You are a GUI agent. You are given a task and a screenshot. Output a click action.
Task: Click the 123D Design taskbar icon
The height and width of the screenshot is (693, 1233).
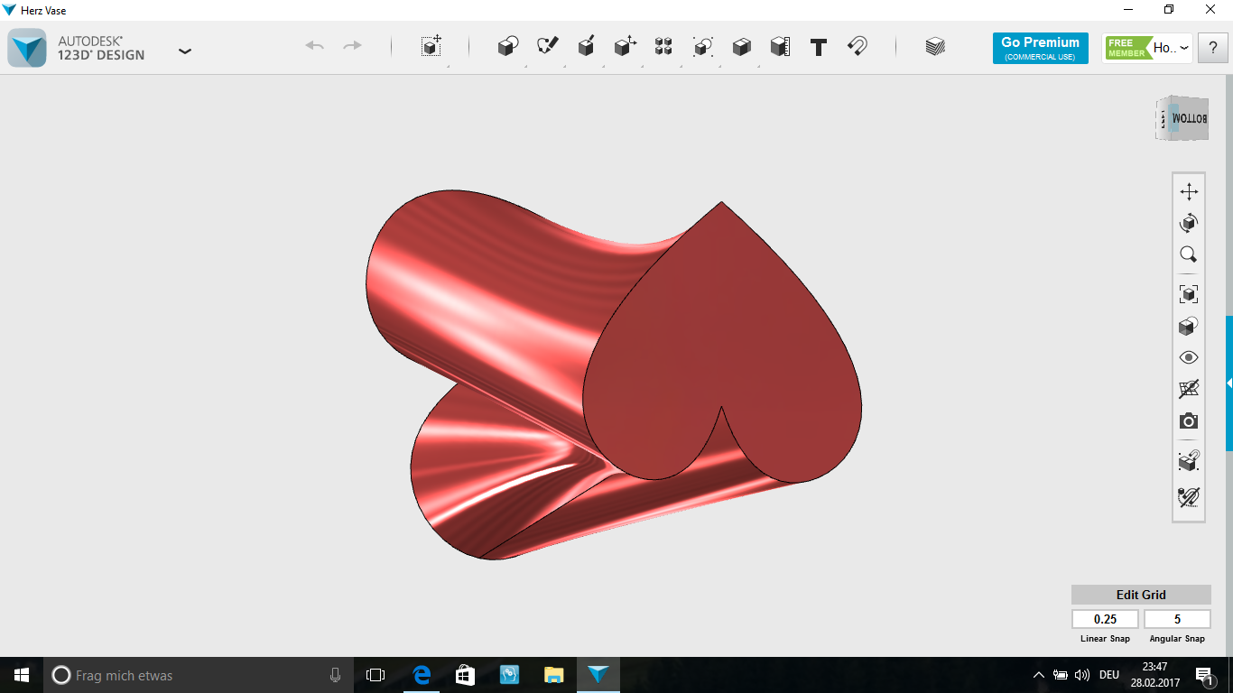598,675
